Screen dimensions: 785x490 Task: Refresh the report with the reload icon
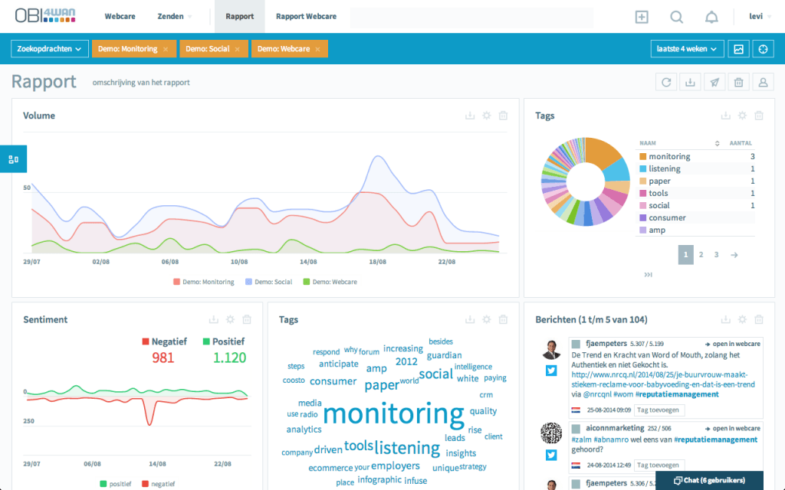[666, 83]
